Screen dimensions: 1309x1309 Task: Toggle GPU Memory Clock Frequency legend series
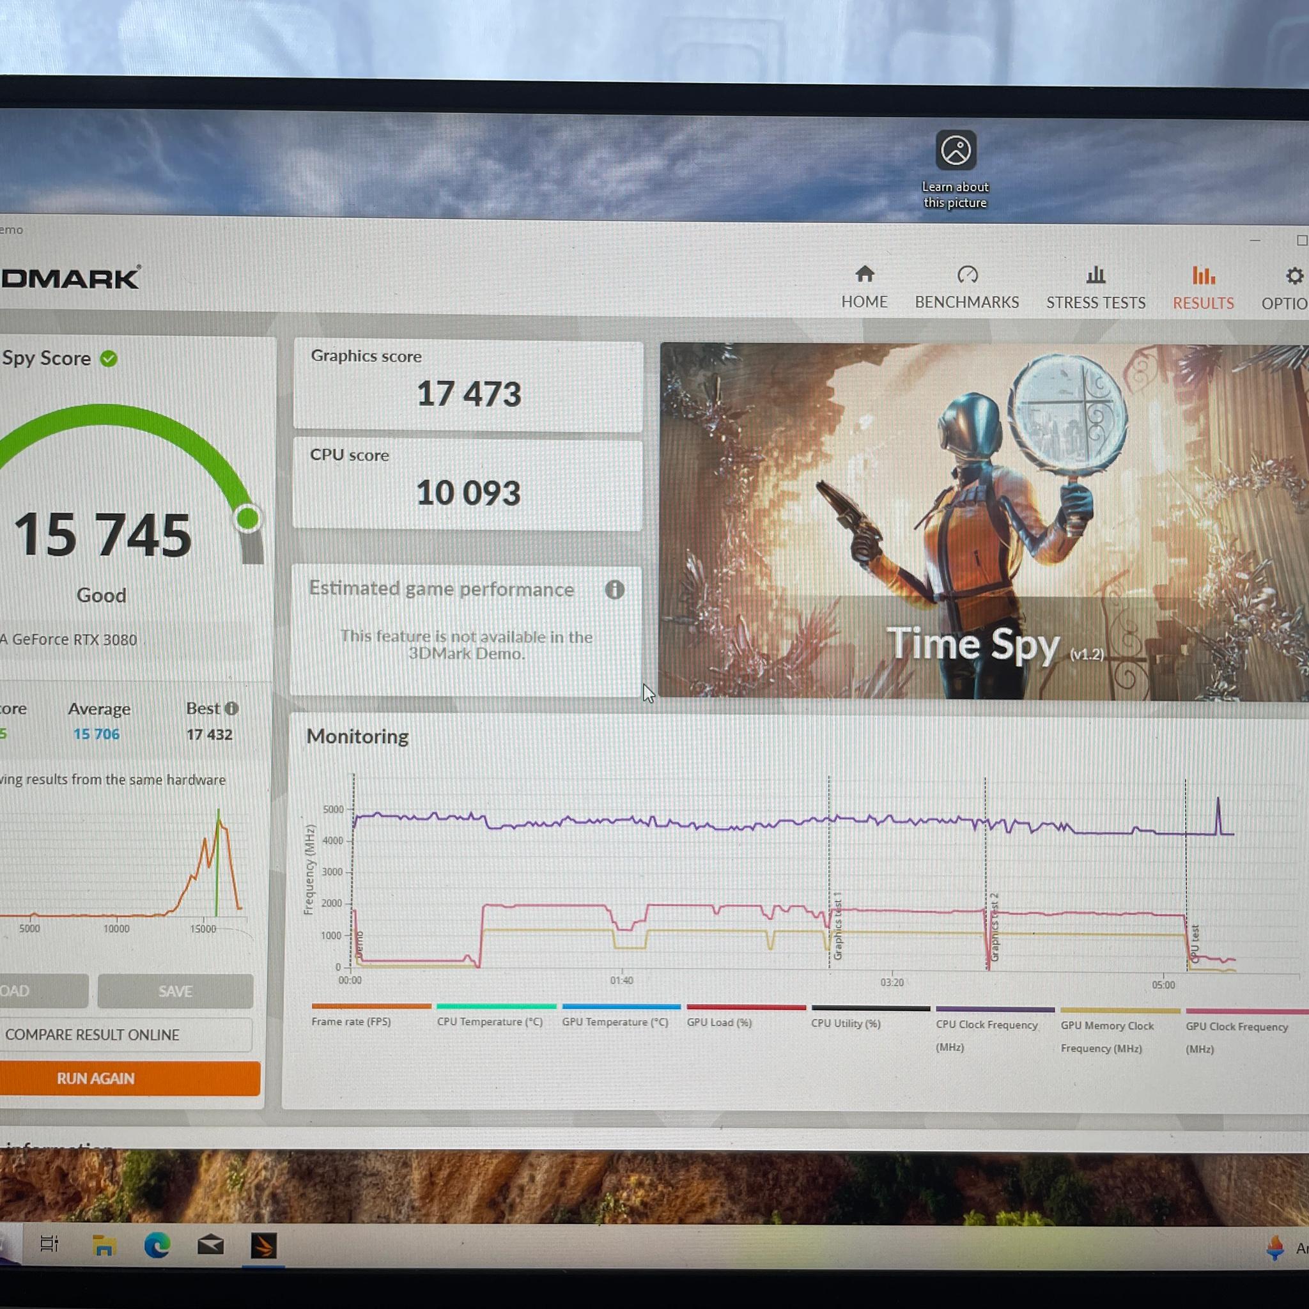coord(1119,1030)
